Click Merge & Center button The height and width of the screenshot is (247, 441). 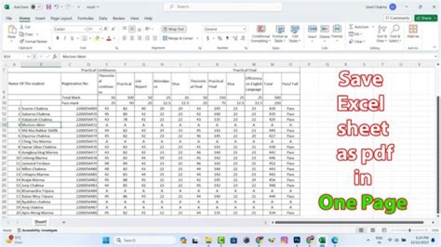[178, 38]
